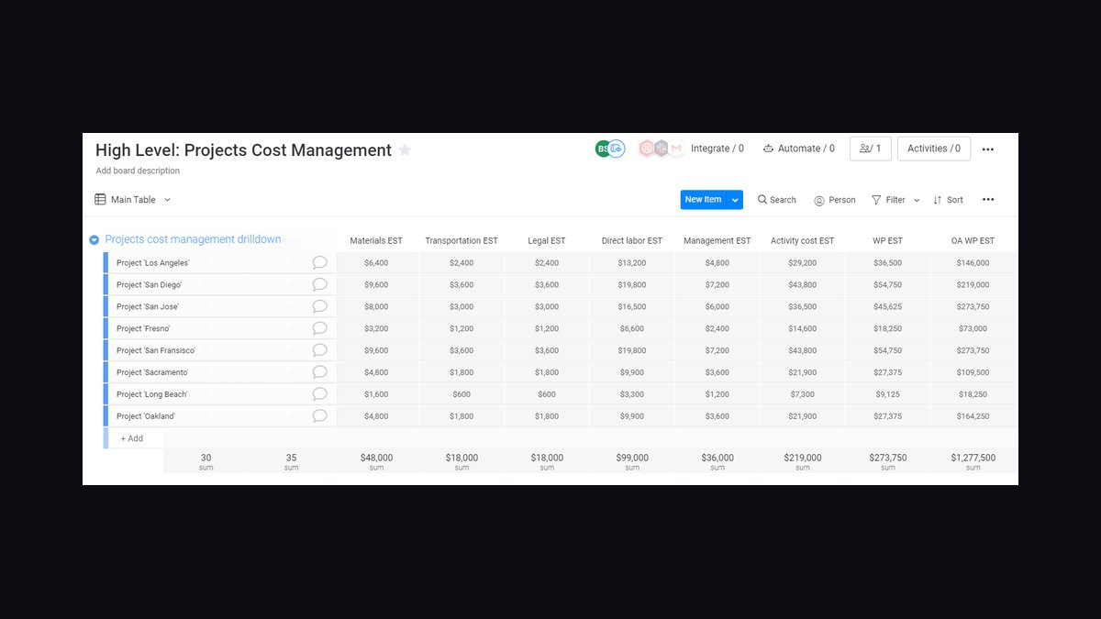The image size is (1101, 619).
Task: Click the green BS user avatar
Action: [602, 149]
